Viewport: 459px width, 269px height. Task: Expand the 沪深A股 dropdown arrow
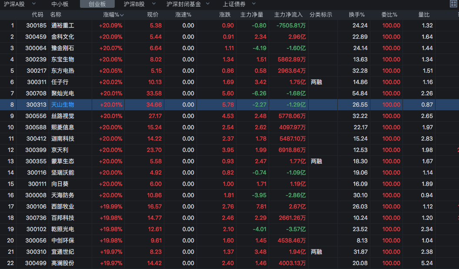point(34,4)
